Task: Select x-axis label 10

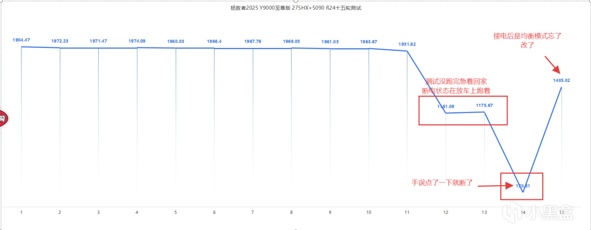Action: click(368, 212)
